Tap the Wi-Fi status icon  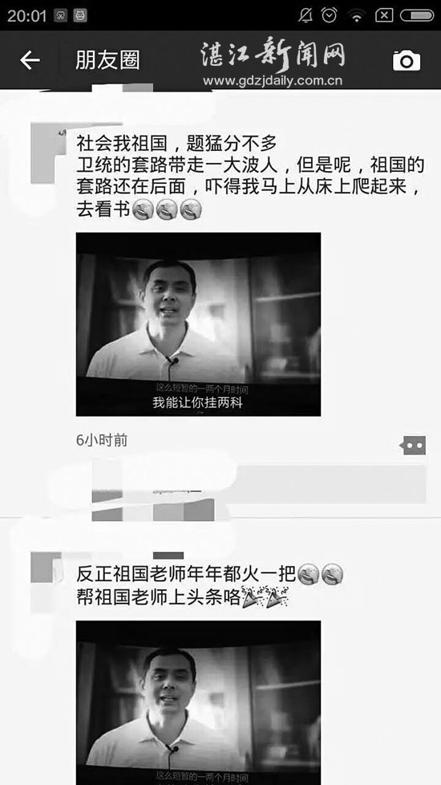click(x=357, y=16)
